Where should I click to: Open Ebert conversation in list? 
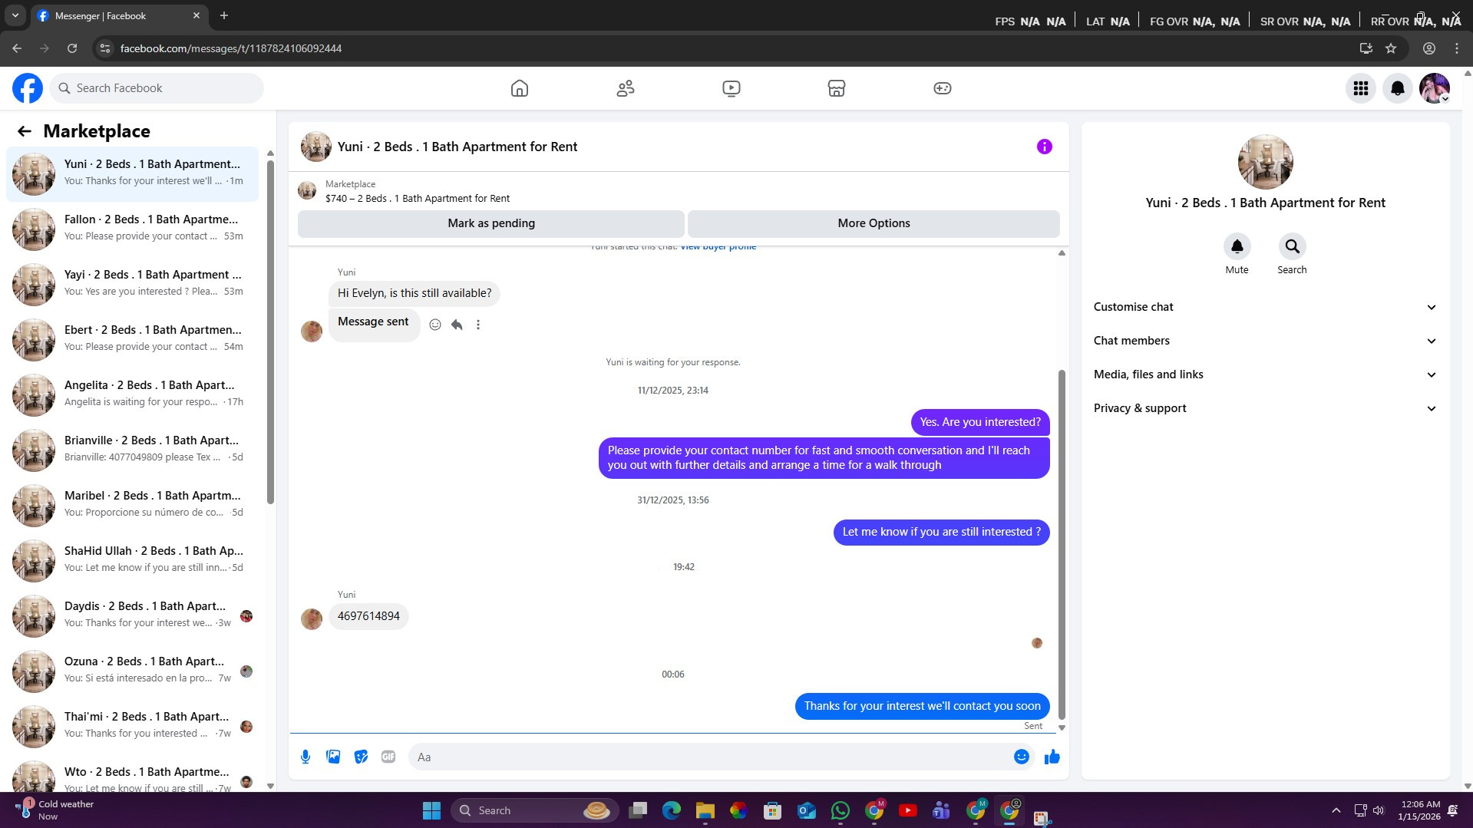tap(132, 338)
